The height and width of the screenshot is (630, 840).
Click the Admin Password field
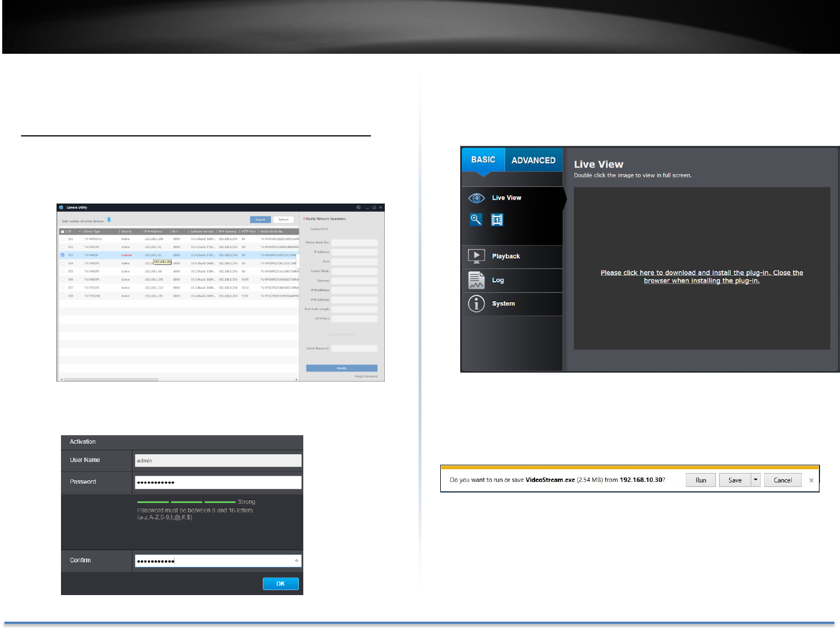coord(354,349)
